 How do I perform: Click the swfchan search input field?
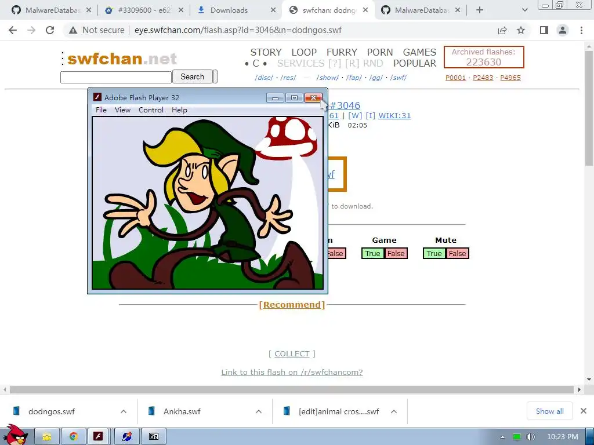[x=116, y=77]
